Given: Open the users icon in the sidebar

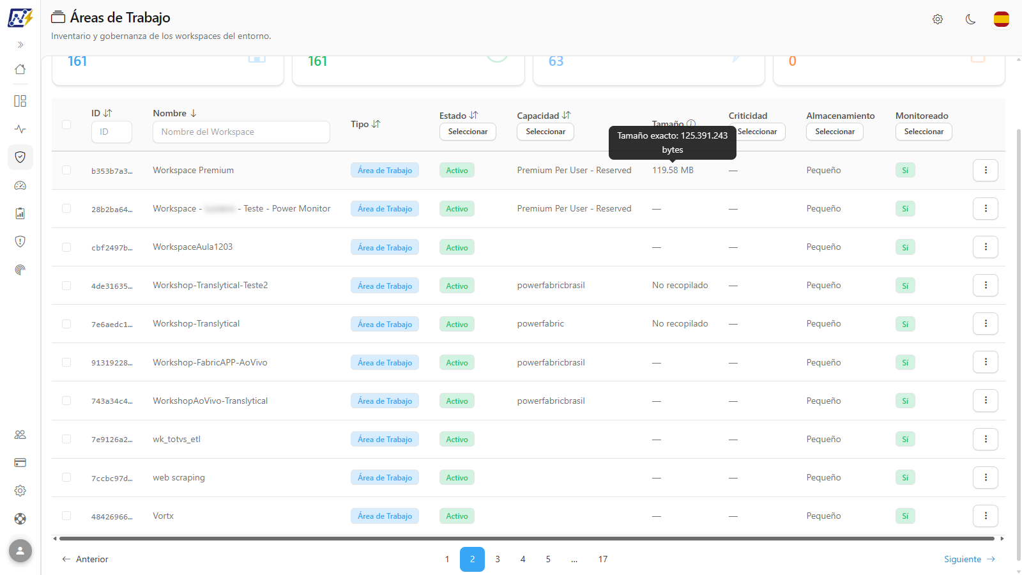Looking at the screenshot, I should pyautogui.click(x=20, y=434).
